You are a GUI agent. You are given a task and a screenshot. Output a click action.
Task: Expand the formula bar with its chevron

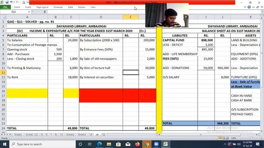pyautogui.click(x=262, y=12)
